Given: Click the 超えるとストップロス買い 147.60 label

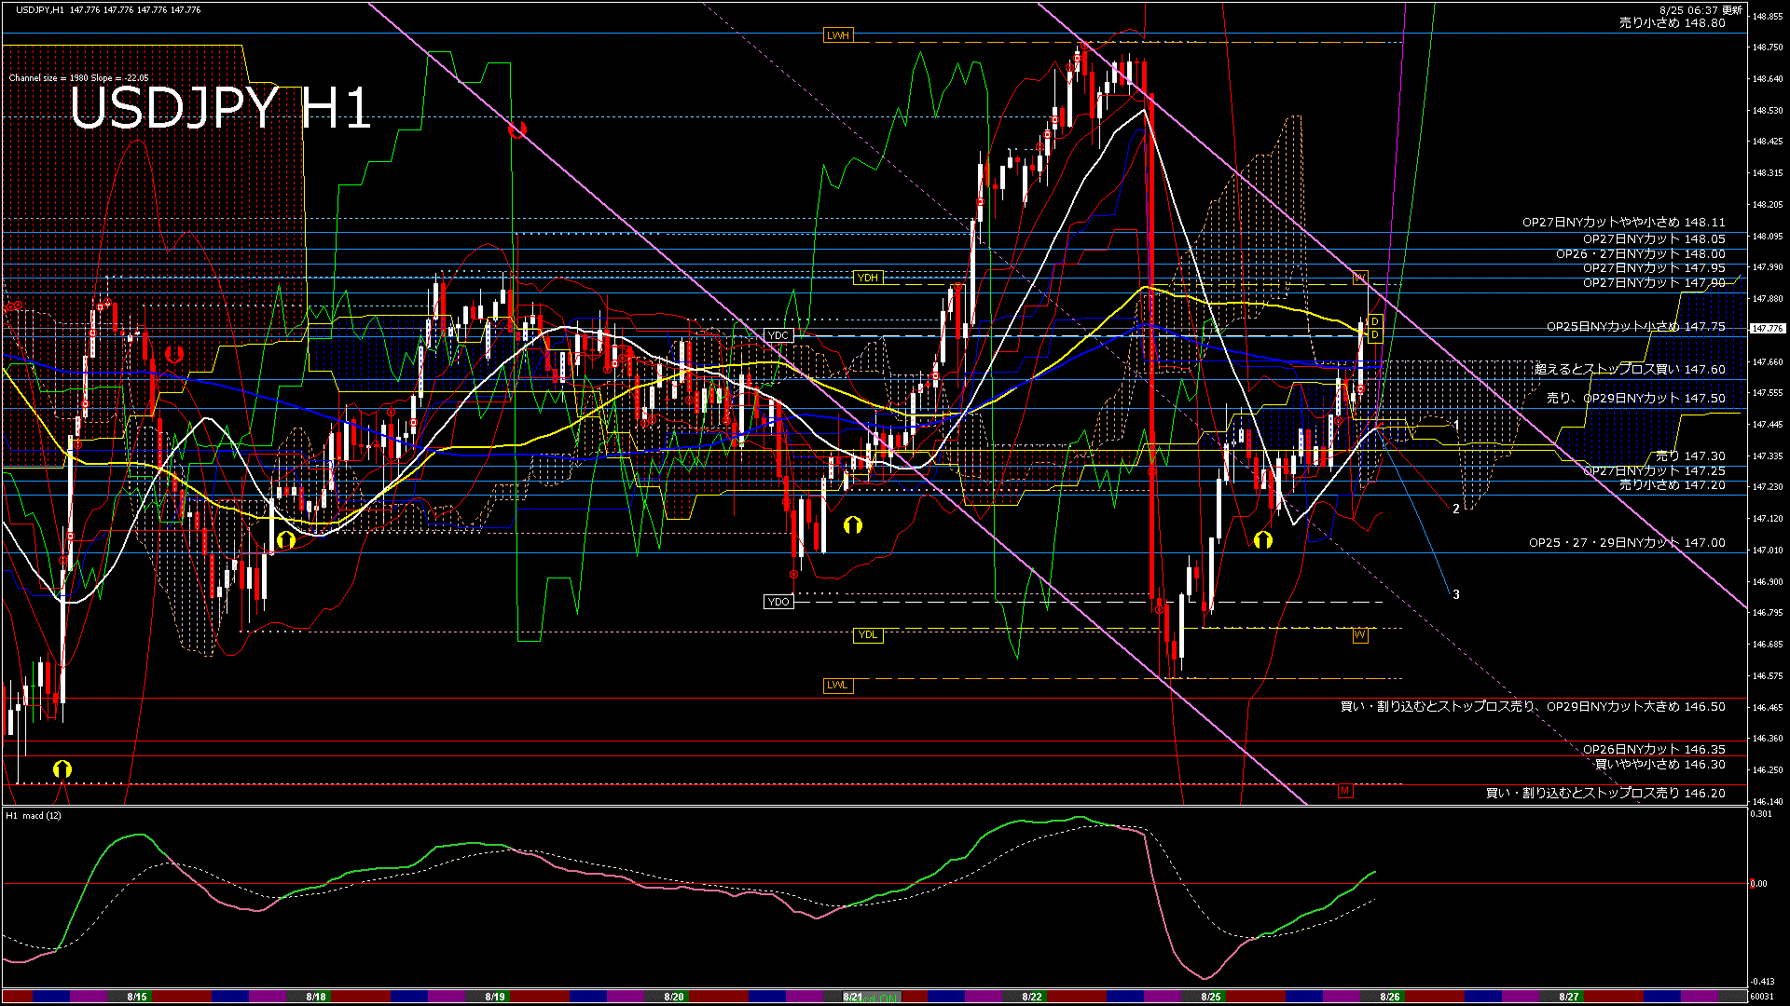Looking at the screenshot, I should tap(1631, 370).
